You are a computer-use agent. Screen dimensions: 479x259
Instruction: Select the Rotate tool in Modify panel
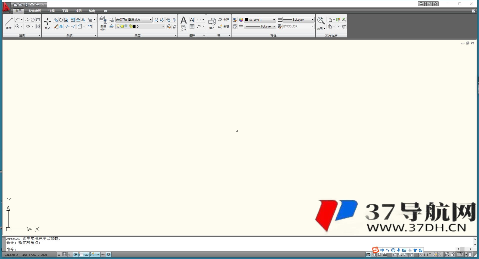click(61, 20)
